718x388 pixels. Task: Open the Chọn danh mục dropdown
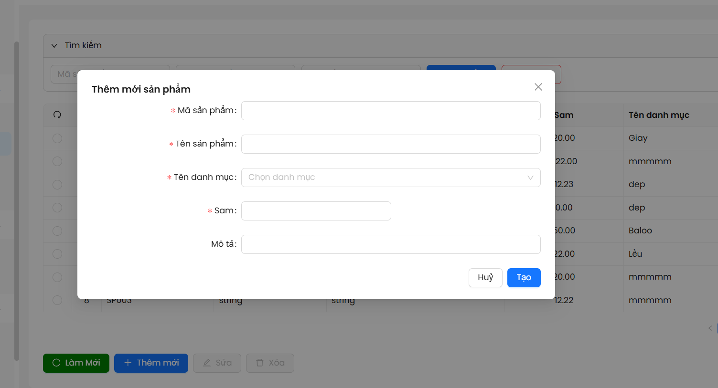382,178
